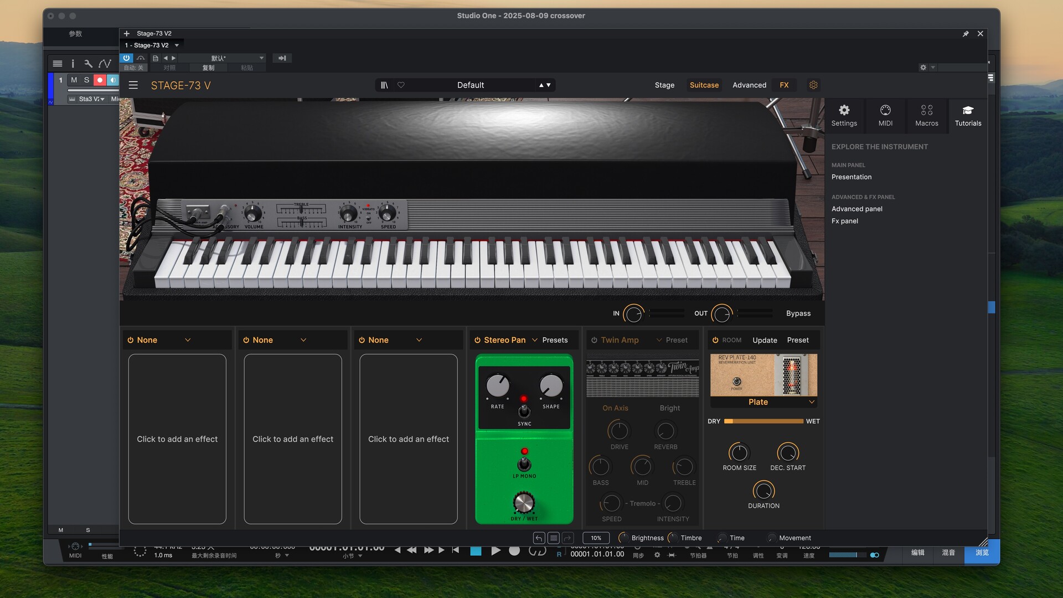Open the MIDI side panel
This screenshot has height=598, width=1063.
[x=885, y=116]
